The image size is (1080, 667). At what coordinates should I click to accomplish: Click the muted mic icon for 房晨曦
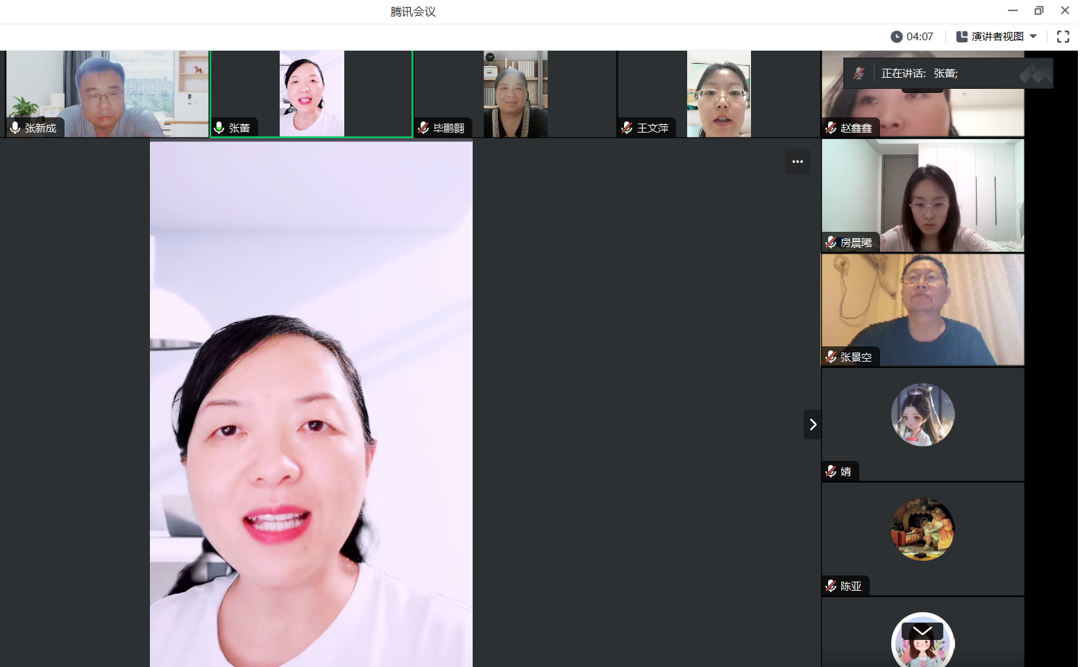[x=831, y=242]
